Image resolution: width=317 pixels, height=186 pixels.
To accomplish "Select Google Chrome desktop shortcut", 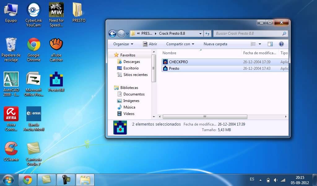I will [33, 50].
